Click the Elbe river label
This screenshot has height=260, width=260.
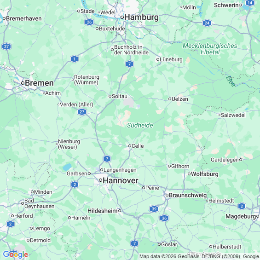(231, 81)
